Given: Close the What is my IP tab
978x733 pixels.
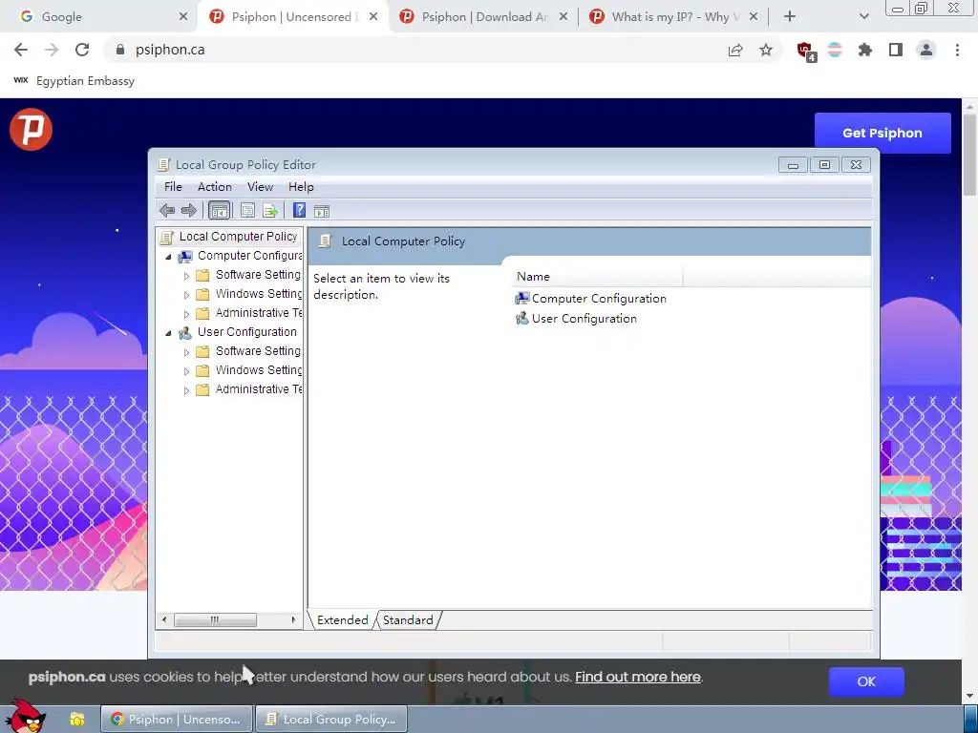Looking at the screenshot, I should point(754,17).
